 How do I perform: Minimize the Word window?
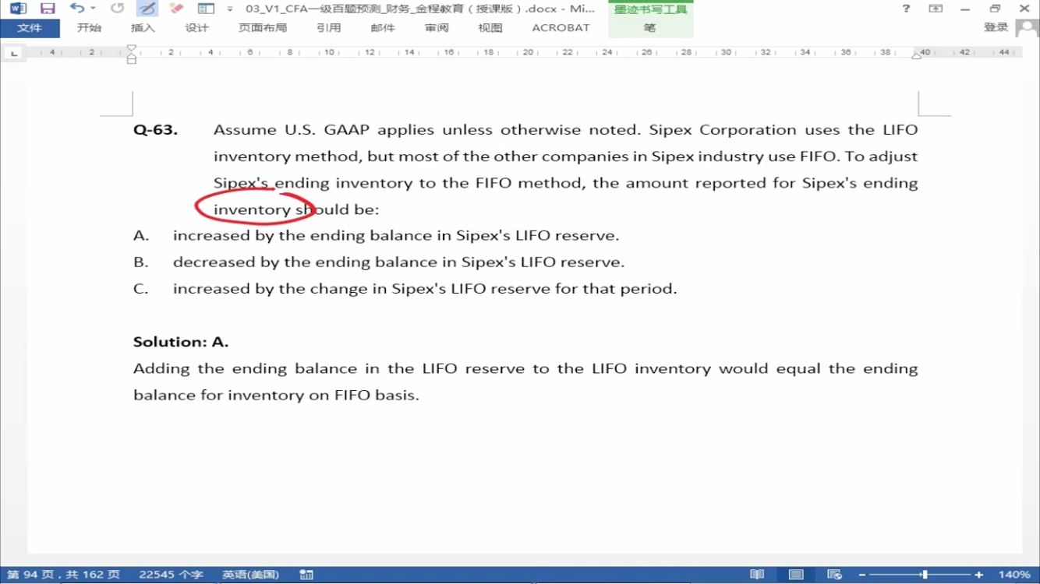[965, 9]
